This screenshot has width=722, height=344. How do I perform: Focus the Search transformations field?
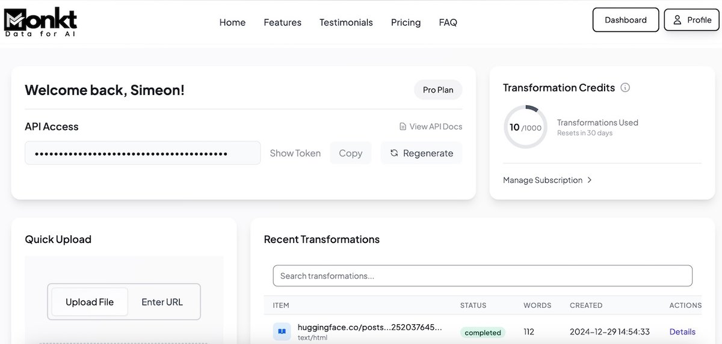point(483,275)
